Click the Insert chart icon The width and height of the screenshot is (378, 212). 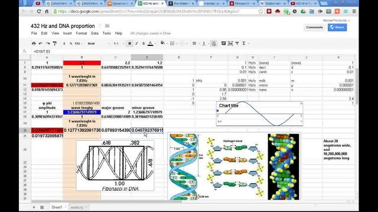230,43
